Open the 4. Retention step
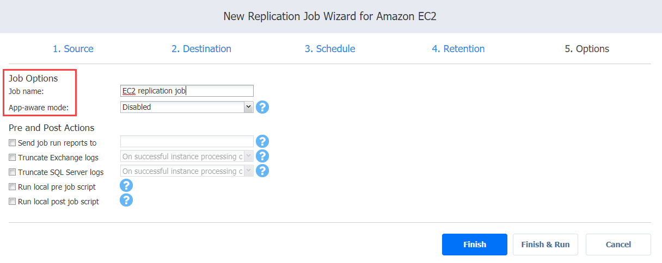Screen dimensions: 662x263 coord(458,49)
